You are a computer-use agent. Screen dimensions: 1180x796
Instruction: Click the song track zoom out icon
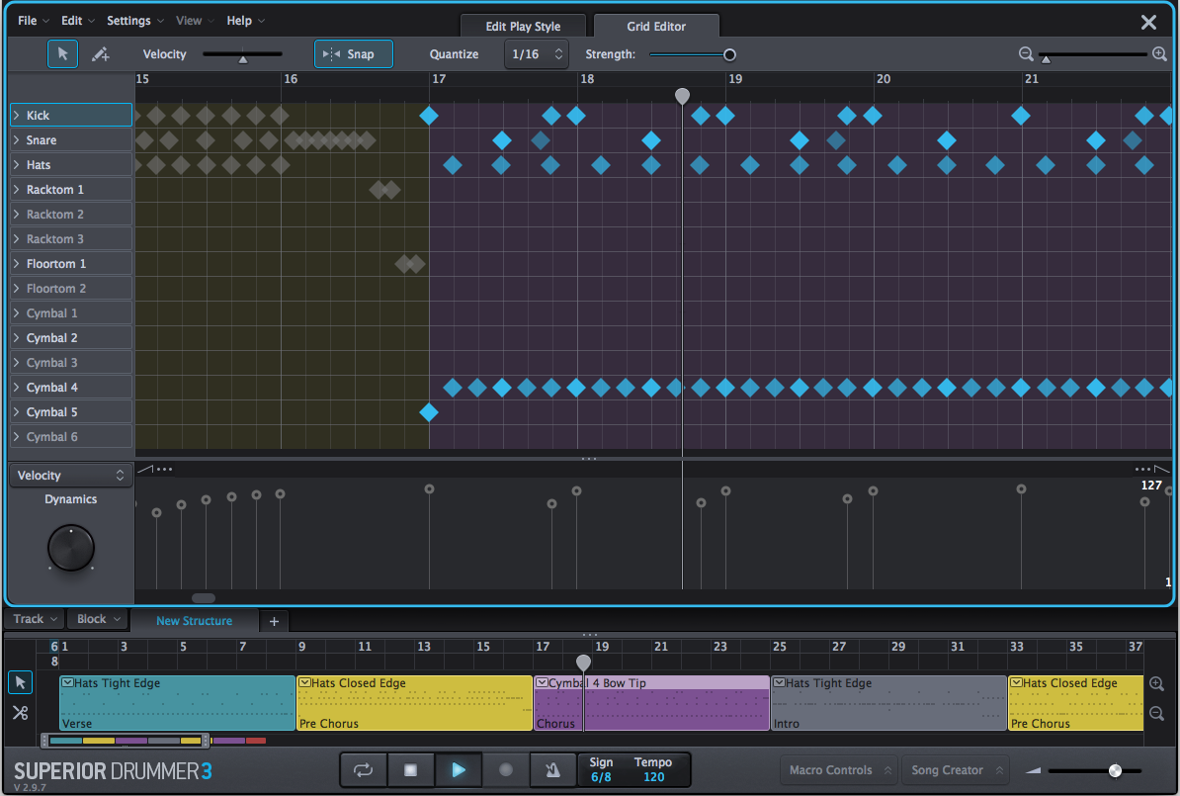click(1156, 713)
